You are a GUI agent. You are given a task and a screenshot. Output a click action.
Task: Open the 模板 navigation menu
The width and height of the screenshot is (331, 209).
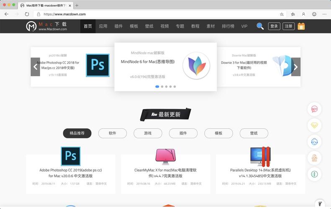click(134, 26)
